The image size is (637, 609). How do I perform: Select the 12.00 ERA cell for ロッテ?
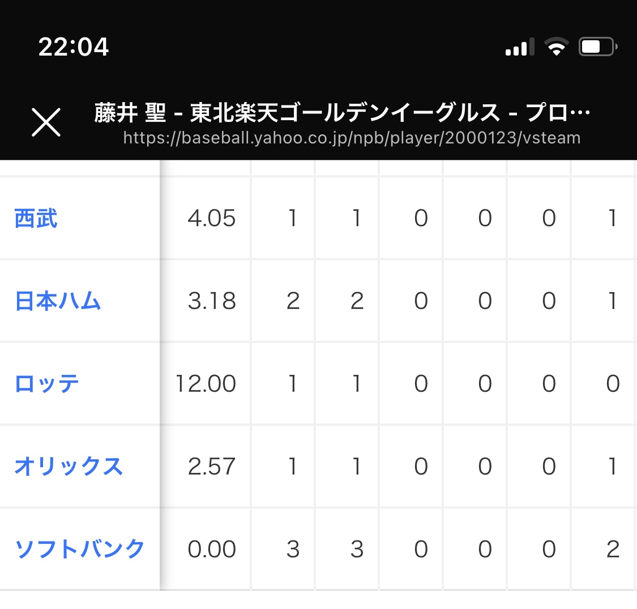point(206,384)
